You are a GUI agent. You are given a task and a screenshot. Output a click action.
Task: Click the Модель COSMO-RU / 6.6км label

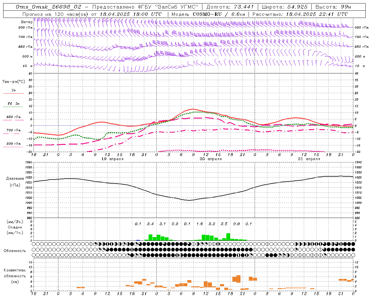click(208, 14)
